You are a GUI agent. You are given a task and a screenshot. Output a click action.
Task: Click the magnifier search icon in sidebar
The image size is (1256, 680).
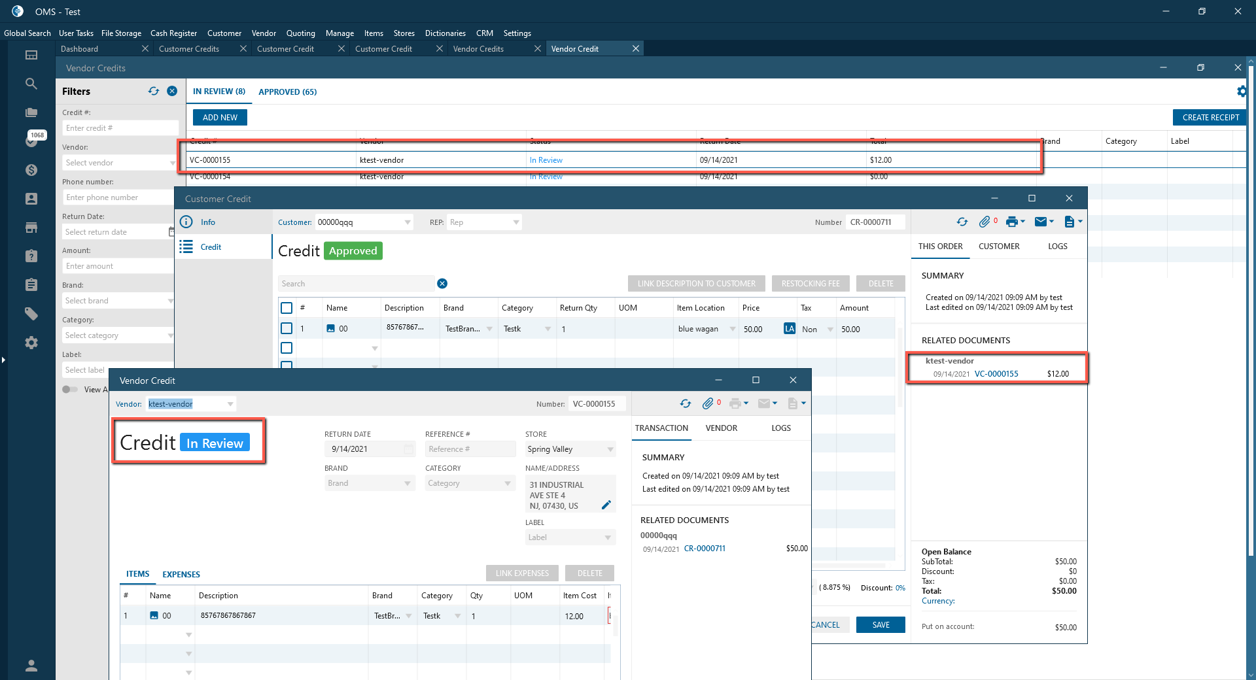point(31,84)
